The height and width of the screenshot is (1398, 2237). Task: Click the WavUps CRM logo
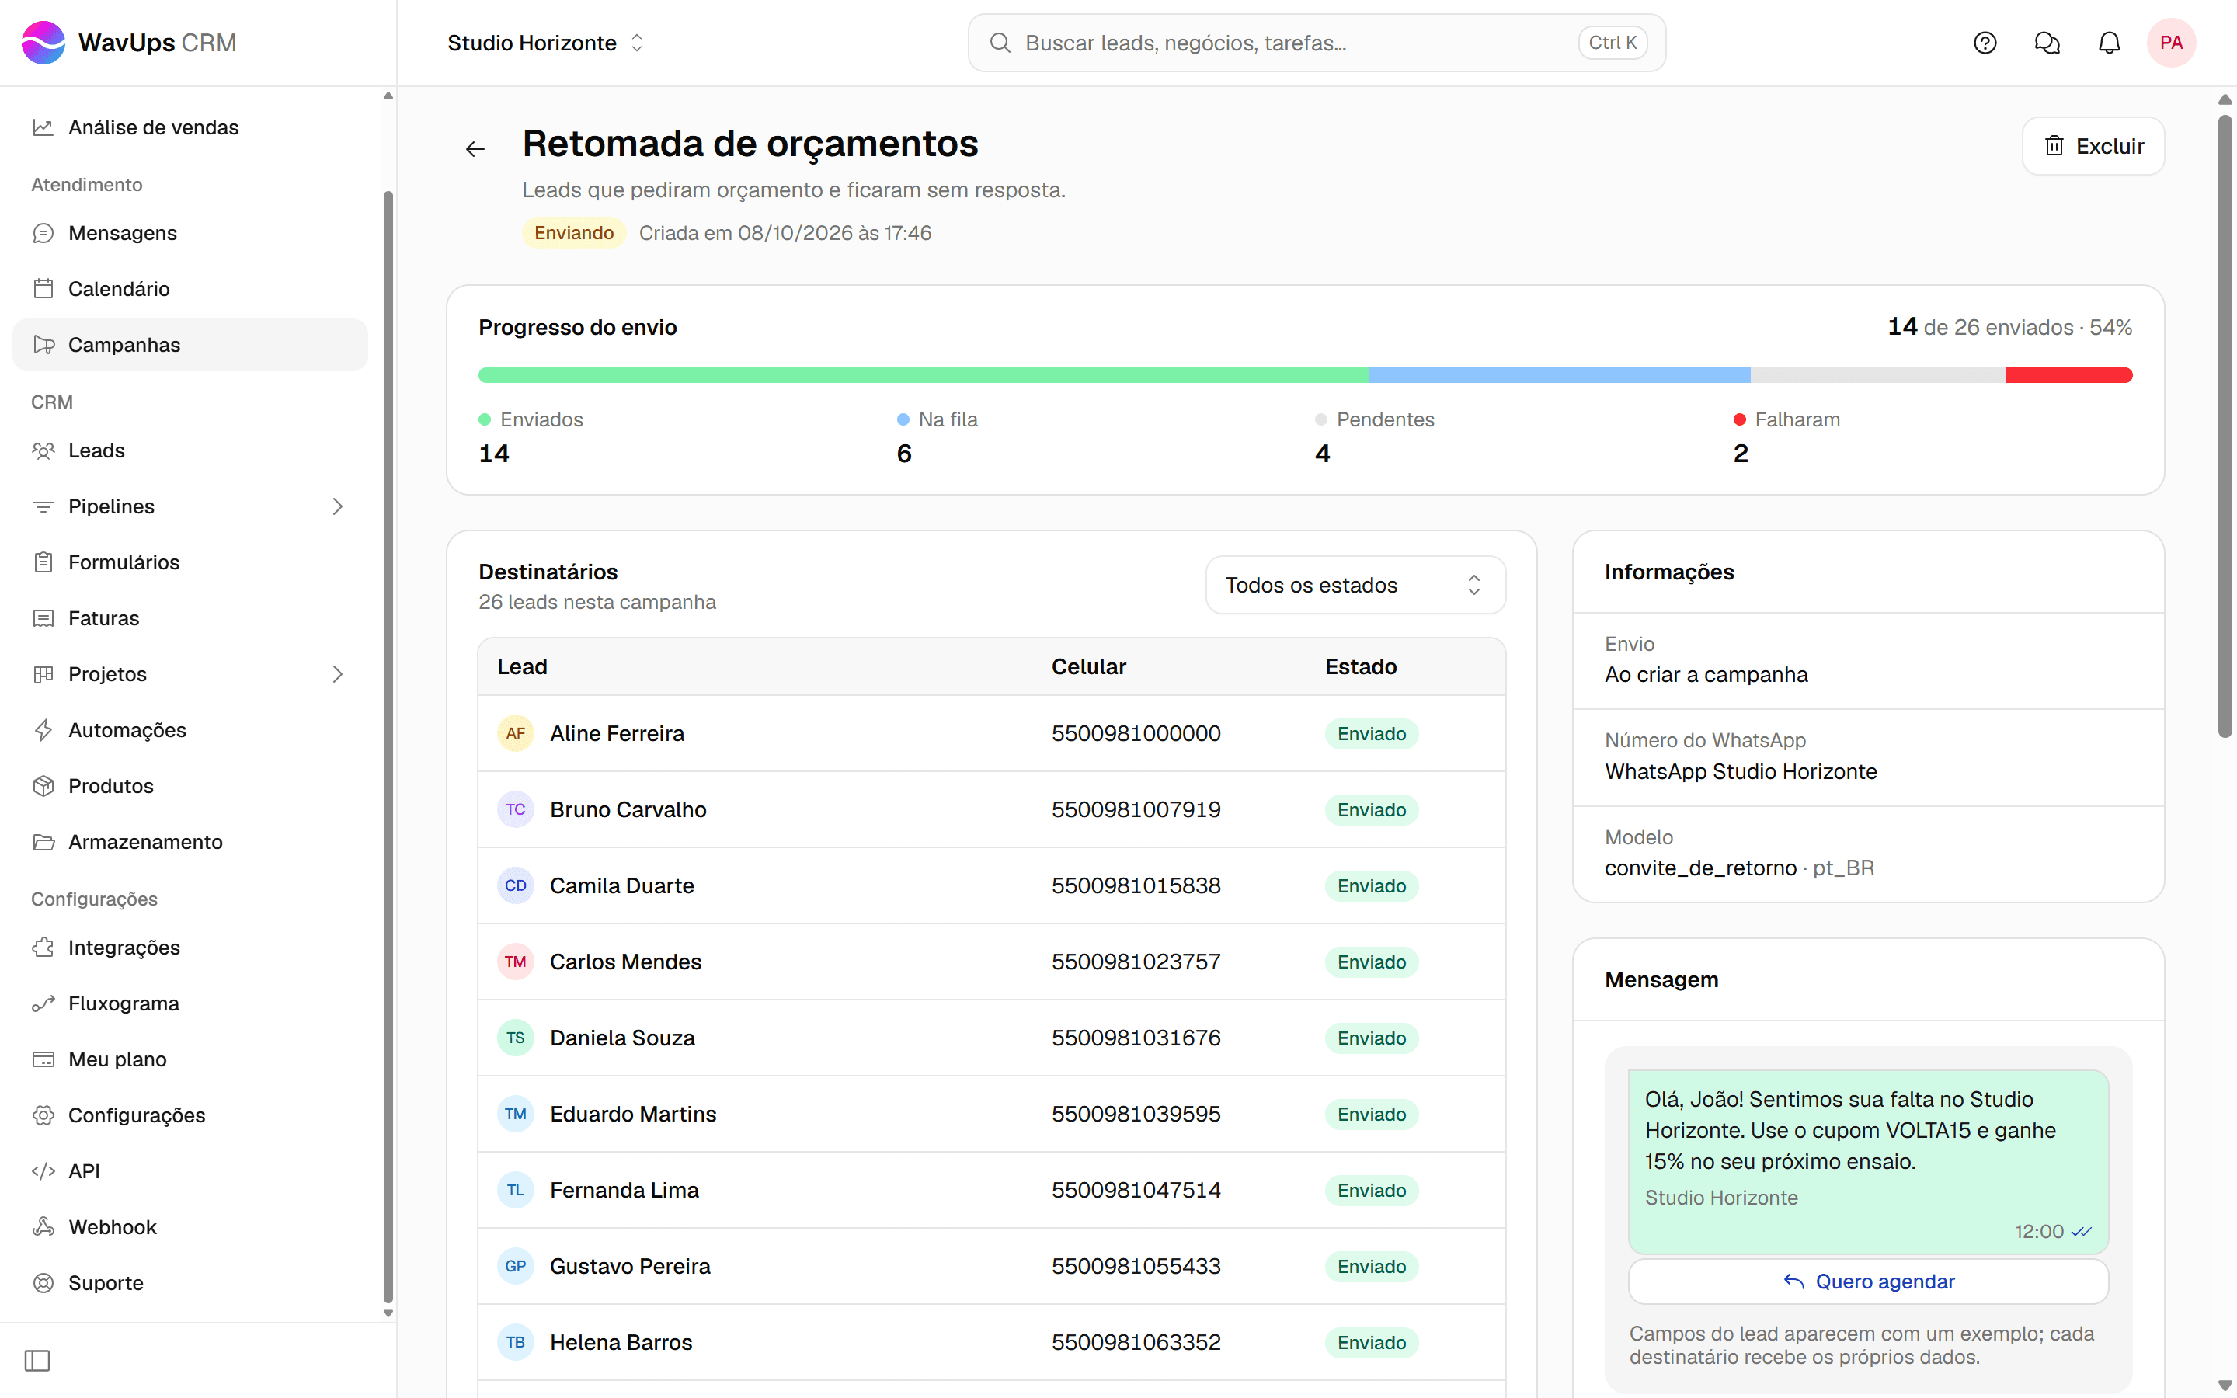128,43
